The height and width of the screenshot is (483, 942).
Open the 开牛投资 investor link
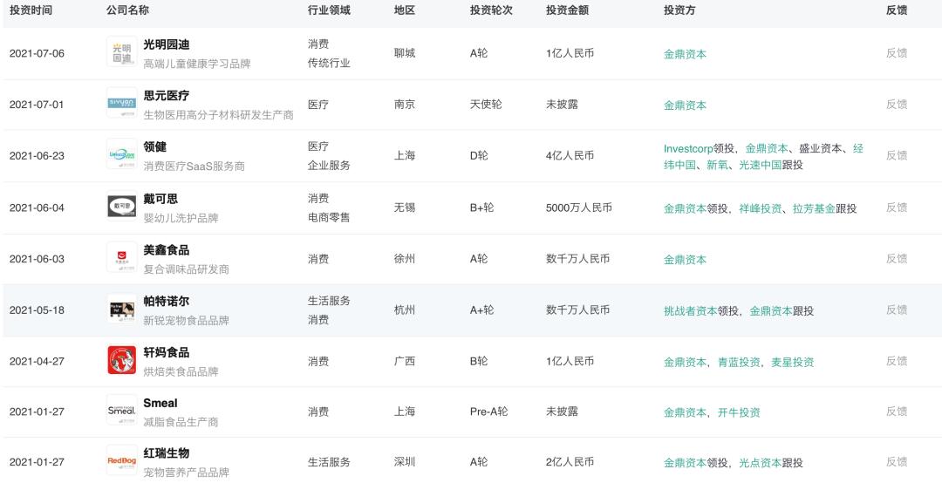pos(739,412)
